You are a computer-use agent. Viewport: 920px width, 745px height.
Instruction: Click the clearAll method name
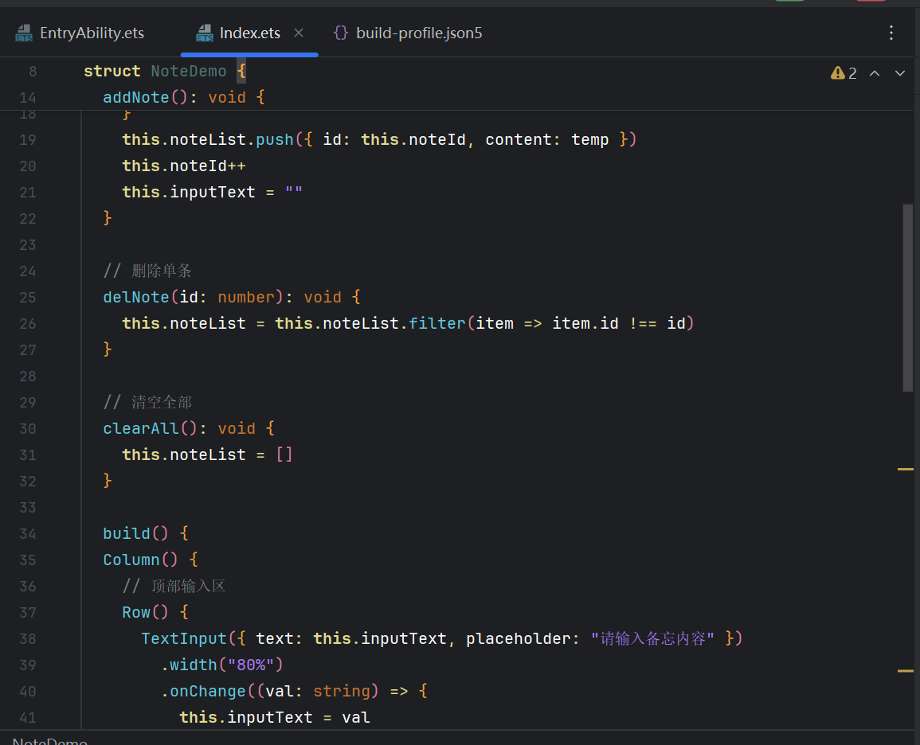pos(141,428)
